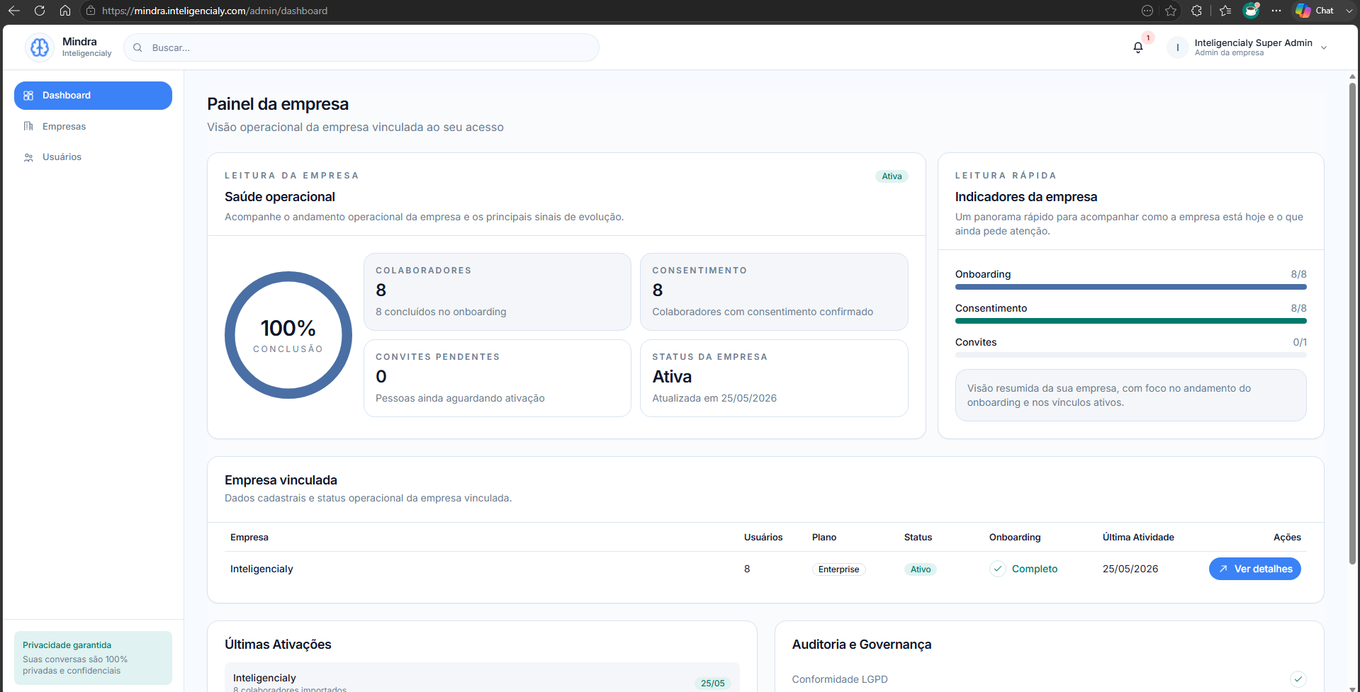Click the Usuários column header
This screenshot has height=692, width=1360.
click(x=763, y=538)
